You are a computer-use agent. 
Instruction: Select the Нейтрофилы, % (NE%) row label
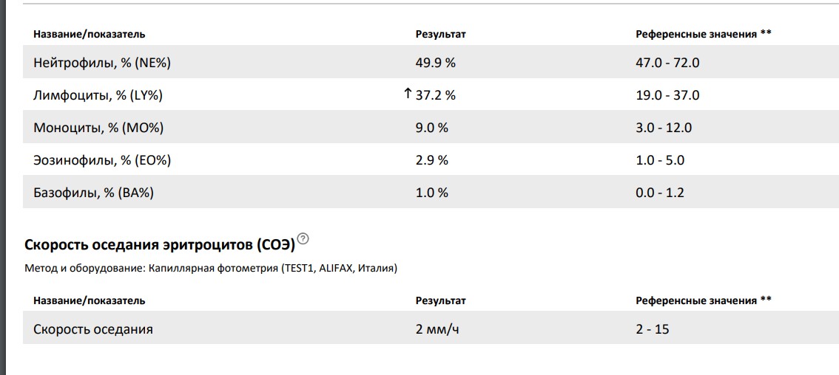coord(102,63)
